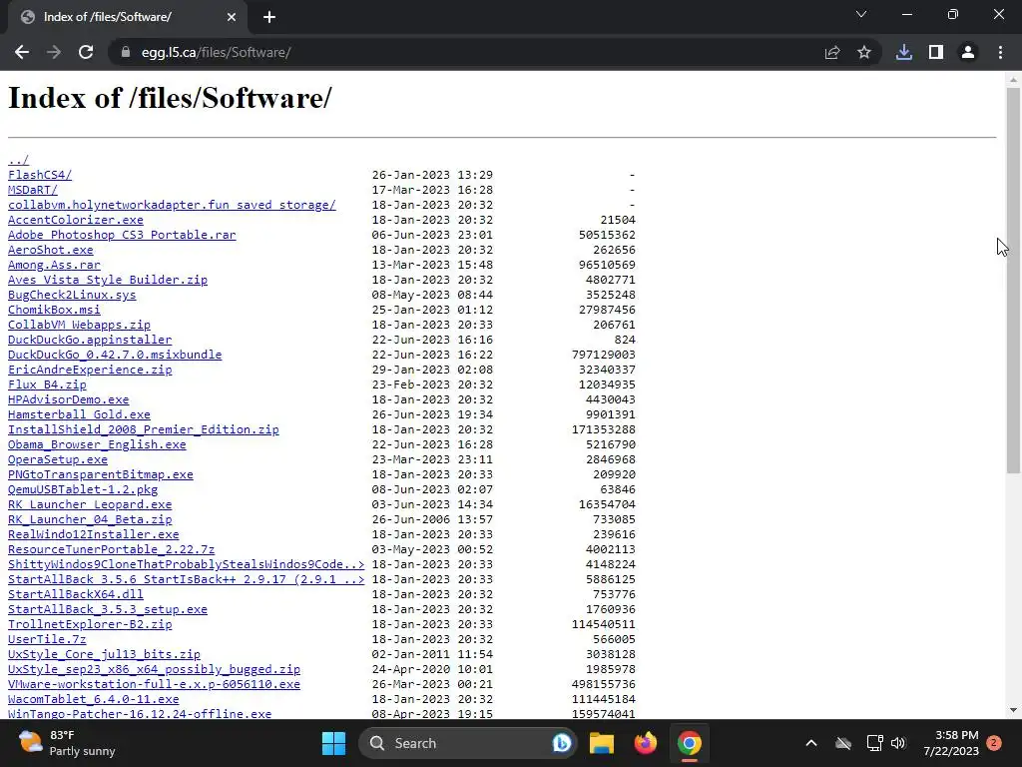
Task: Open DuckDuckGo.appinstaller link
Action: (90, 340)
